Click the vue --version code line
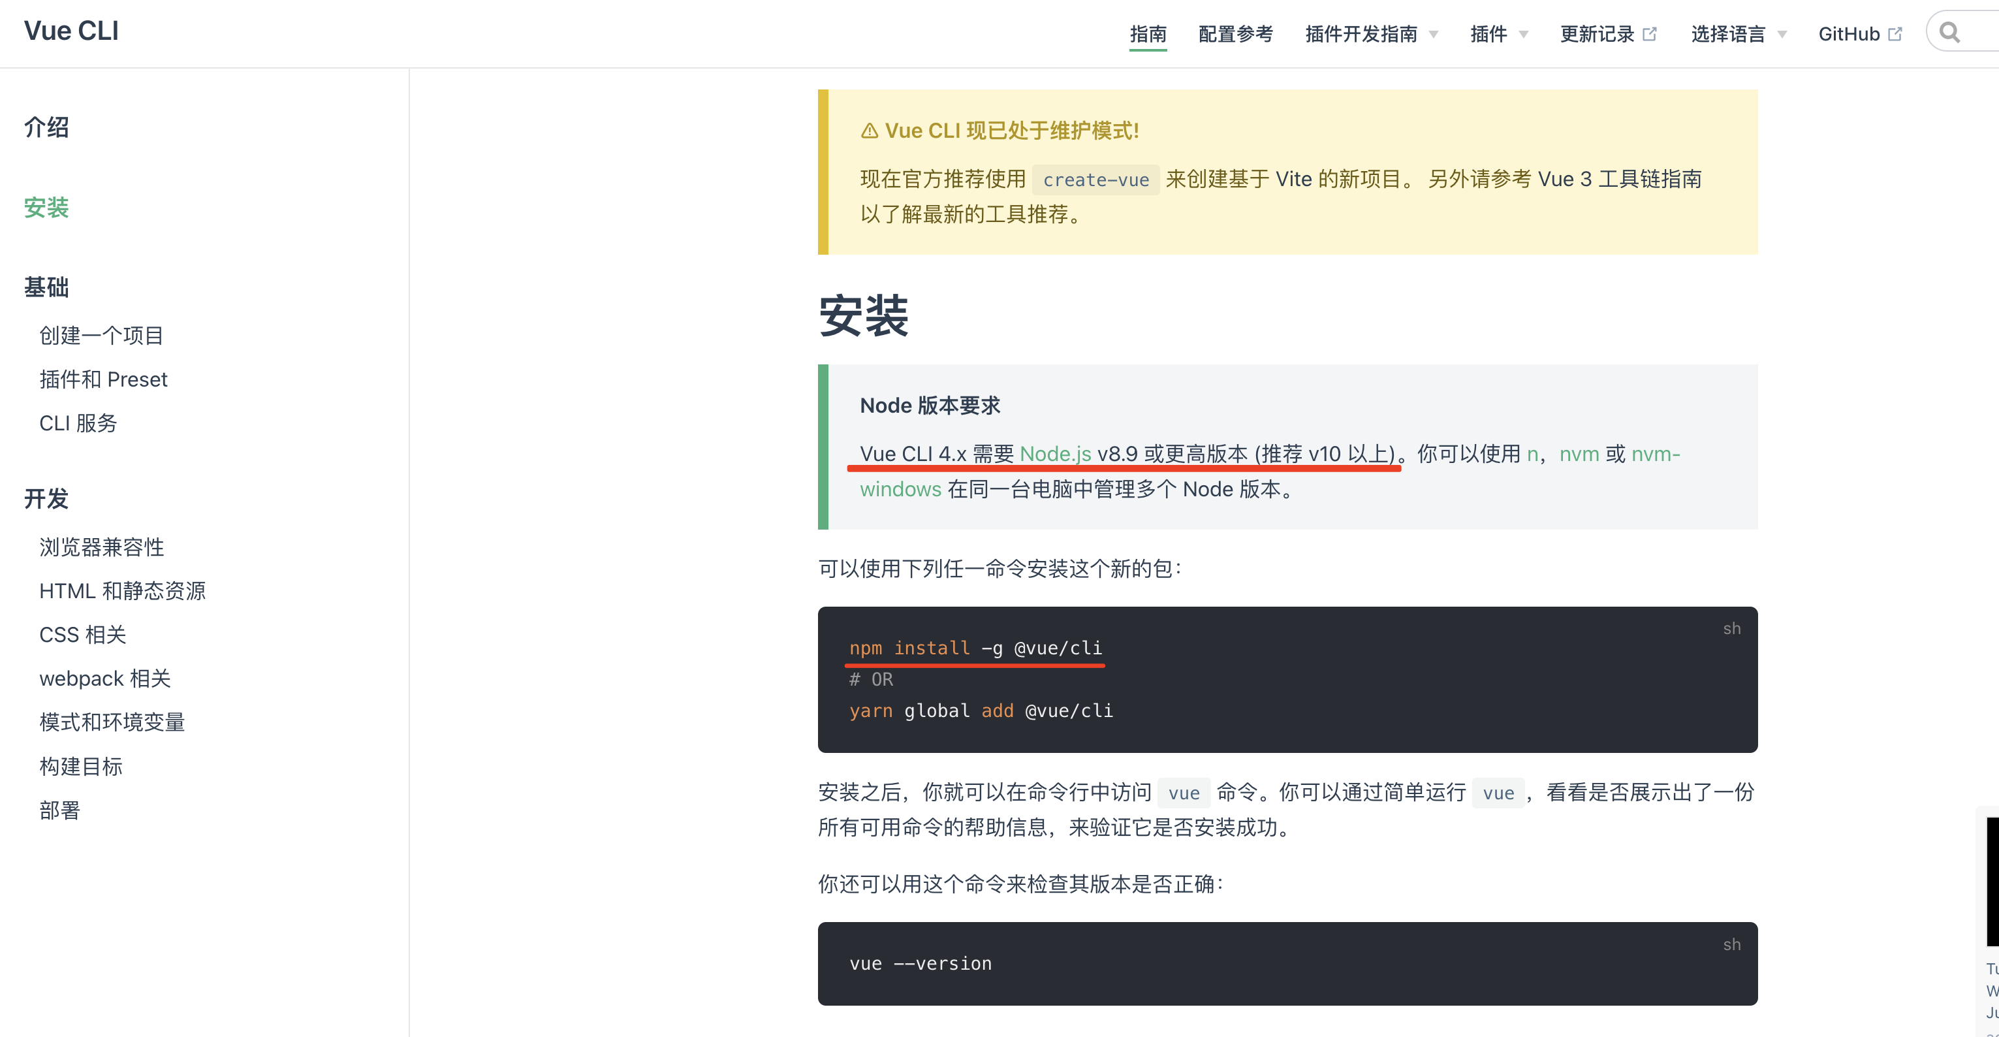 [921, 963]
